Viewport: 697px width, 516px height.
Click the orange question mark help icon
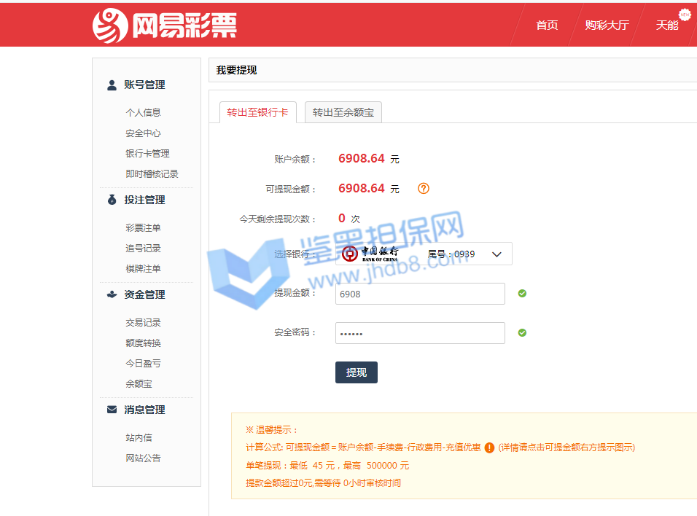pos(424,189)
